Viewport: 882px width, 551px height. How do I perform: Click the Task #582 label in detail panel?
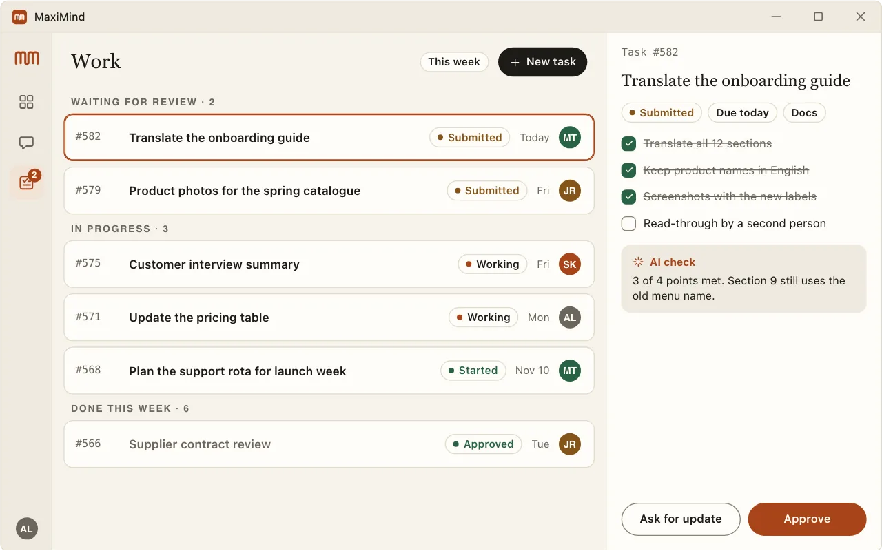pos(650,52)
